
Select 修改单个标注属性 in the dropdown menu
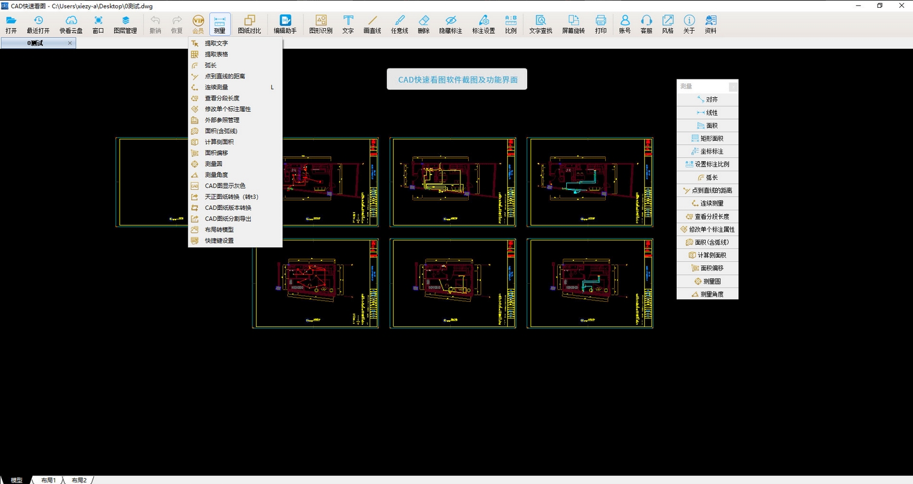[235, 109]
